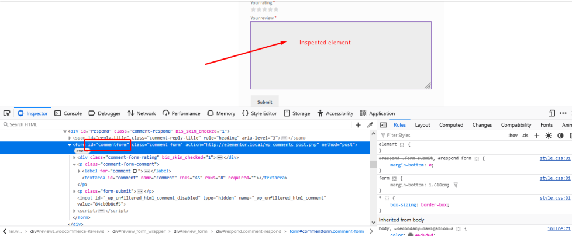572x236 pixels.
Task: Open responsive design mode icon
Action: [x=552, y=113]
